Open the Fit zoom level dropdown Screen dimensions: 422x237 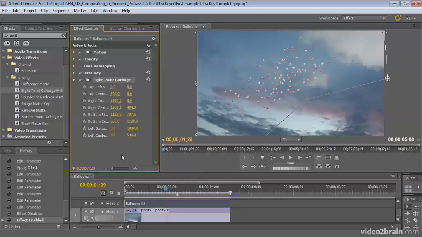point(291,140)
